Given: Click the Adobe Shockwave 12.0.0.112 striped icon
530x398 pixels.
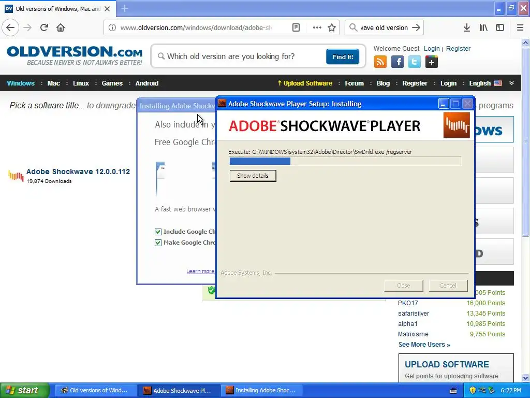Looking at the screenshot, I should click(x=16, y=175).
